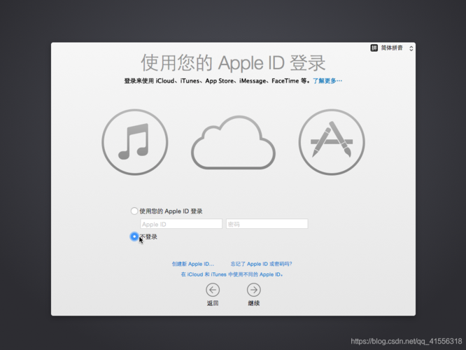Click the 返回 label under back arrow
The image size is (466, 350).
pyautogui.click(x=213, y=303)
